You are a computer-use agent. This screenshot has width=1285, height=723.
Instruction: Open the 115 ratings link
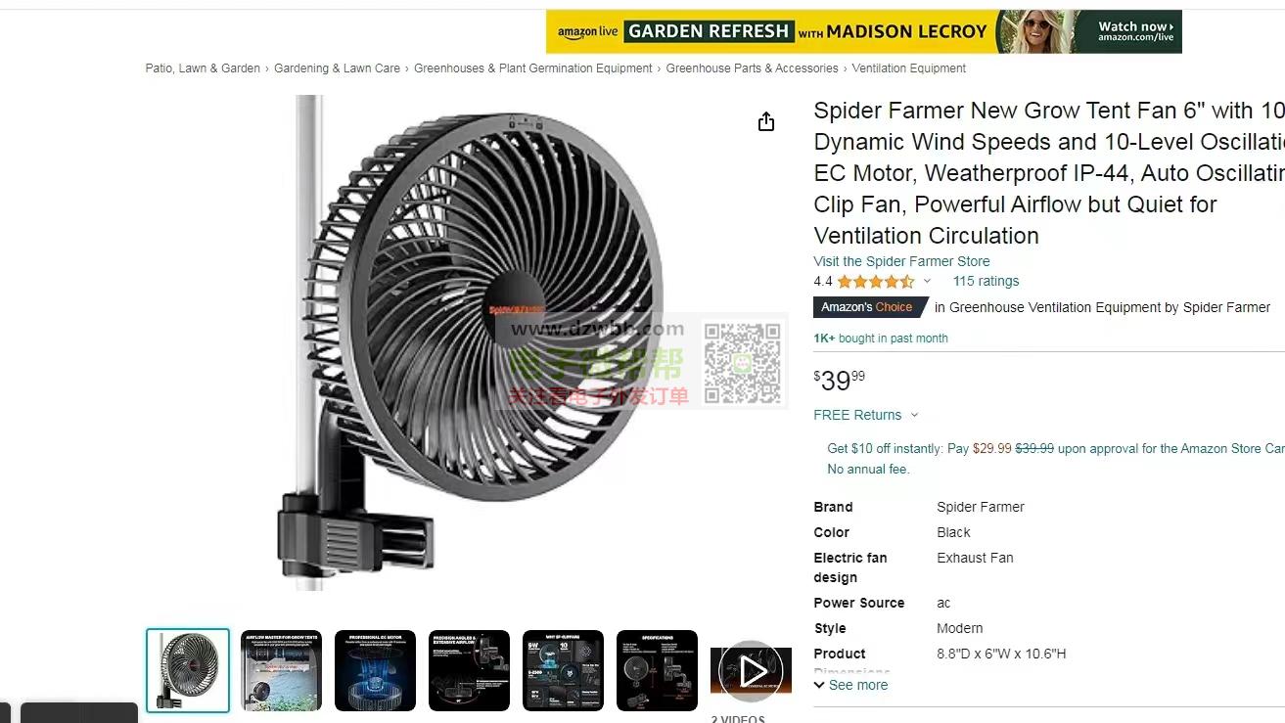click(986, 281)
